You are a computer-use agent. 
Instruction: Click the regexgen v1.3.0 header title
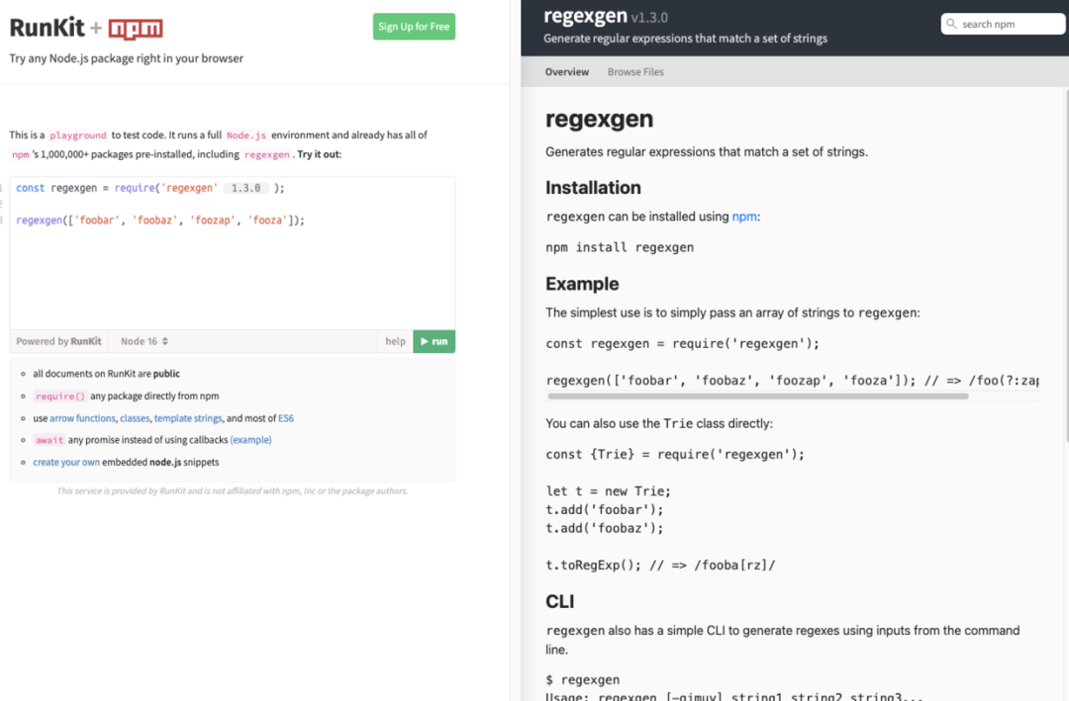coord(606,16)
